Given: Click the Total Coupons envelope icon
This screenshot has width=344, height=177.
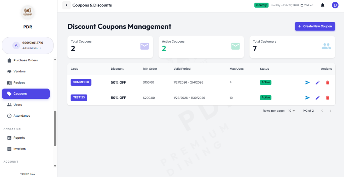Looking at the screenshot, I should (x=144, y=46).
